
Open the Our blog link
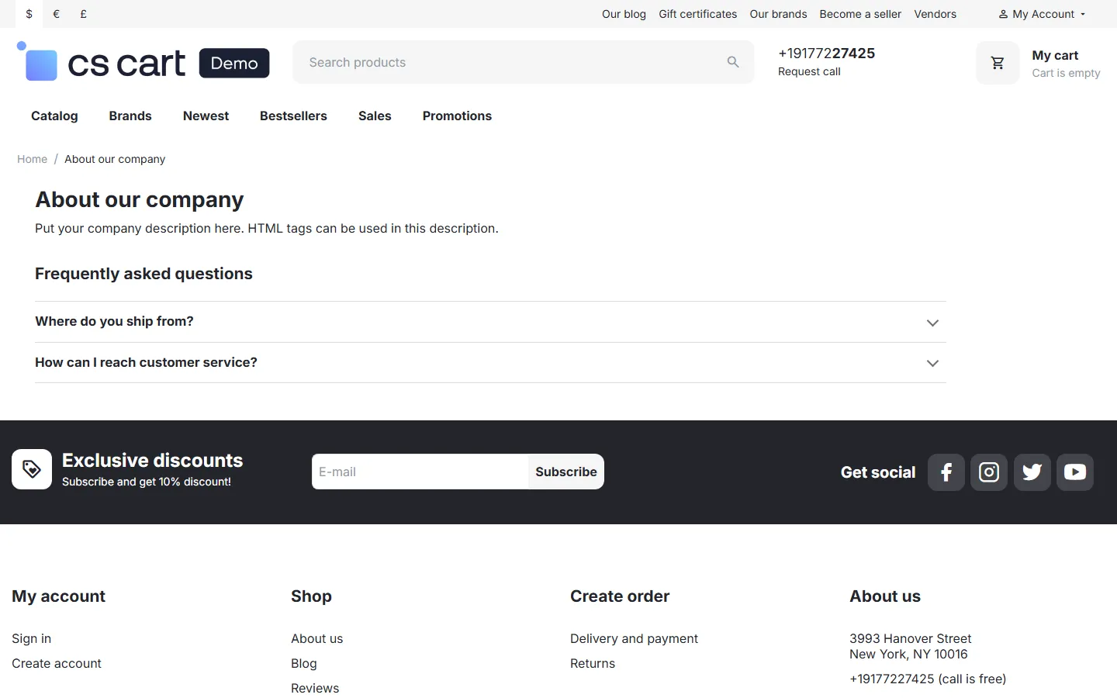(624, 14)
